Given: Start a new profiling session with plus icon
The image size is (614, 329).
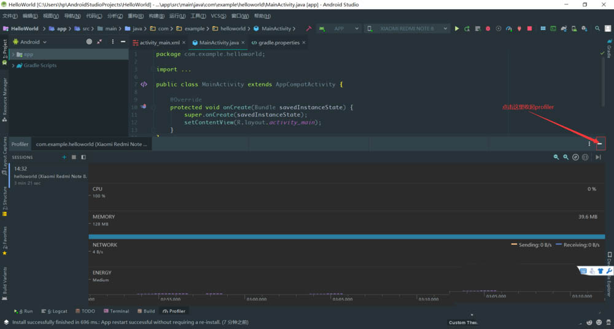Looking at the screenshot, I should point(64,157).
